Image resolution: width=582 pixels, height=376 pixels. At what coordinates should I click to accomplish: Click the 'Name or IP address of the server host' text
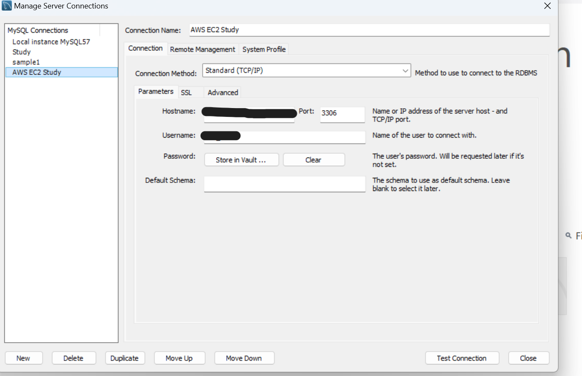tap(440, 115)
